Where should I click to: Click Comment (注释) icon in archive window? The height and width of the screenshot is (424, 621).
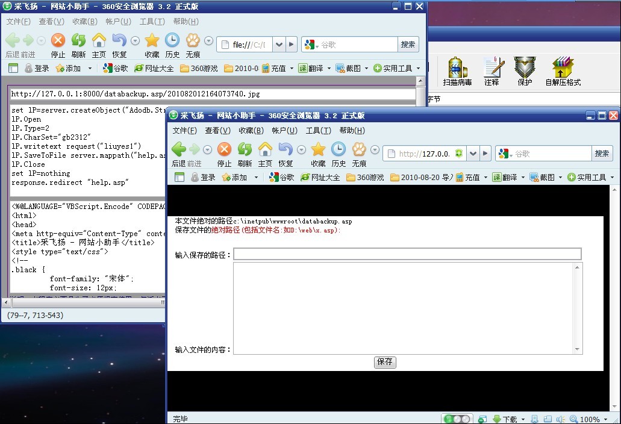click(x=492, y=71)
